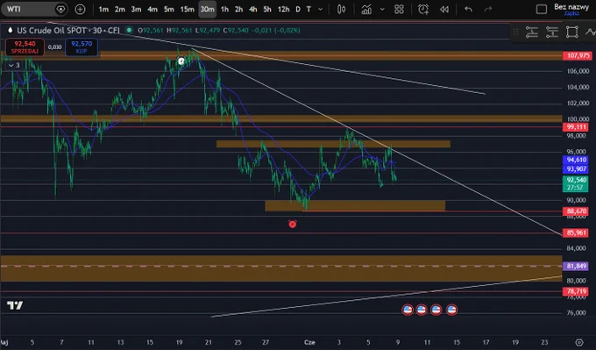Viewport: 596px width, 350px height.
Task: Click the 81,849 purple price label
Action: 576,266
